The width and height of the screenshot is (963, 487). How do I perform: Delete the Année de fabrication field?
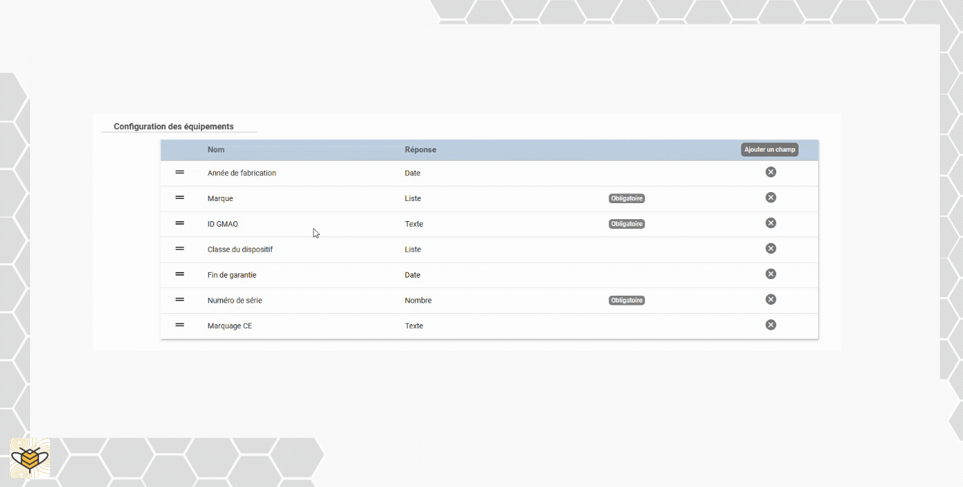(x=771, y=172)
